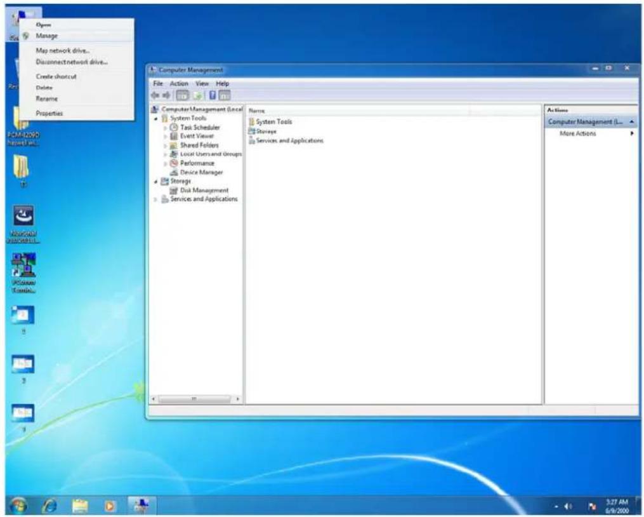
Task: Click the Export List toolbar icon
Action: tap(197, 95)
